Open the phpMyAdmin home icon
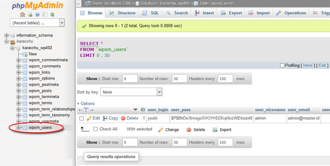Image resolution: width=330 pixels, height=166 pixels. click(x=22, y=14)
